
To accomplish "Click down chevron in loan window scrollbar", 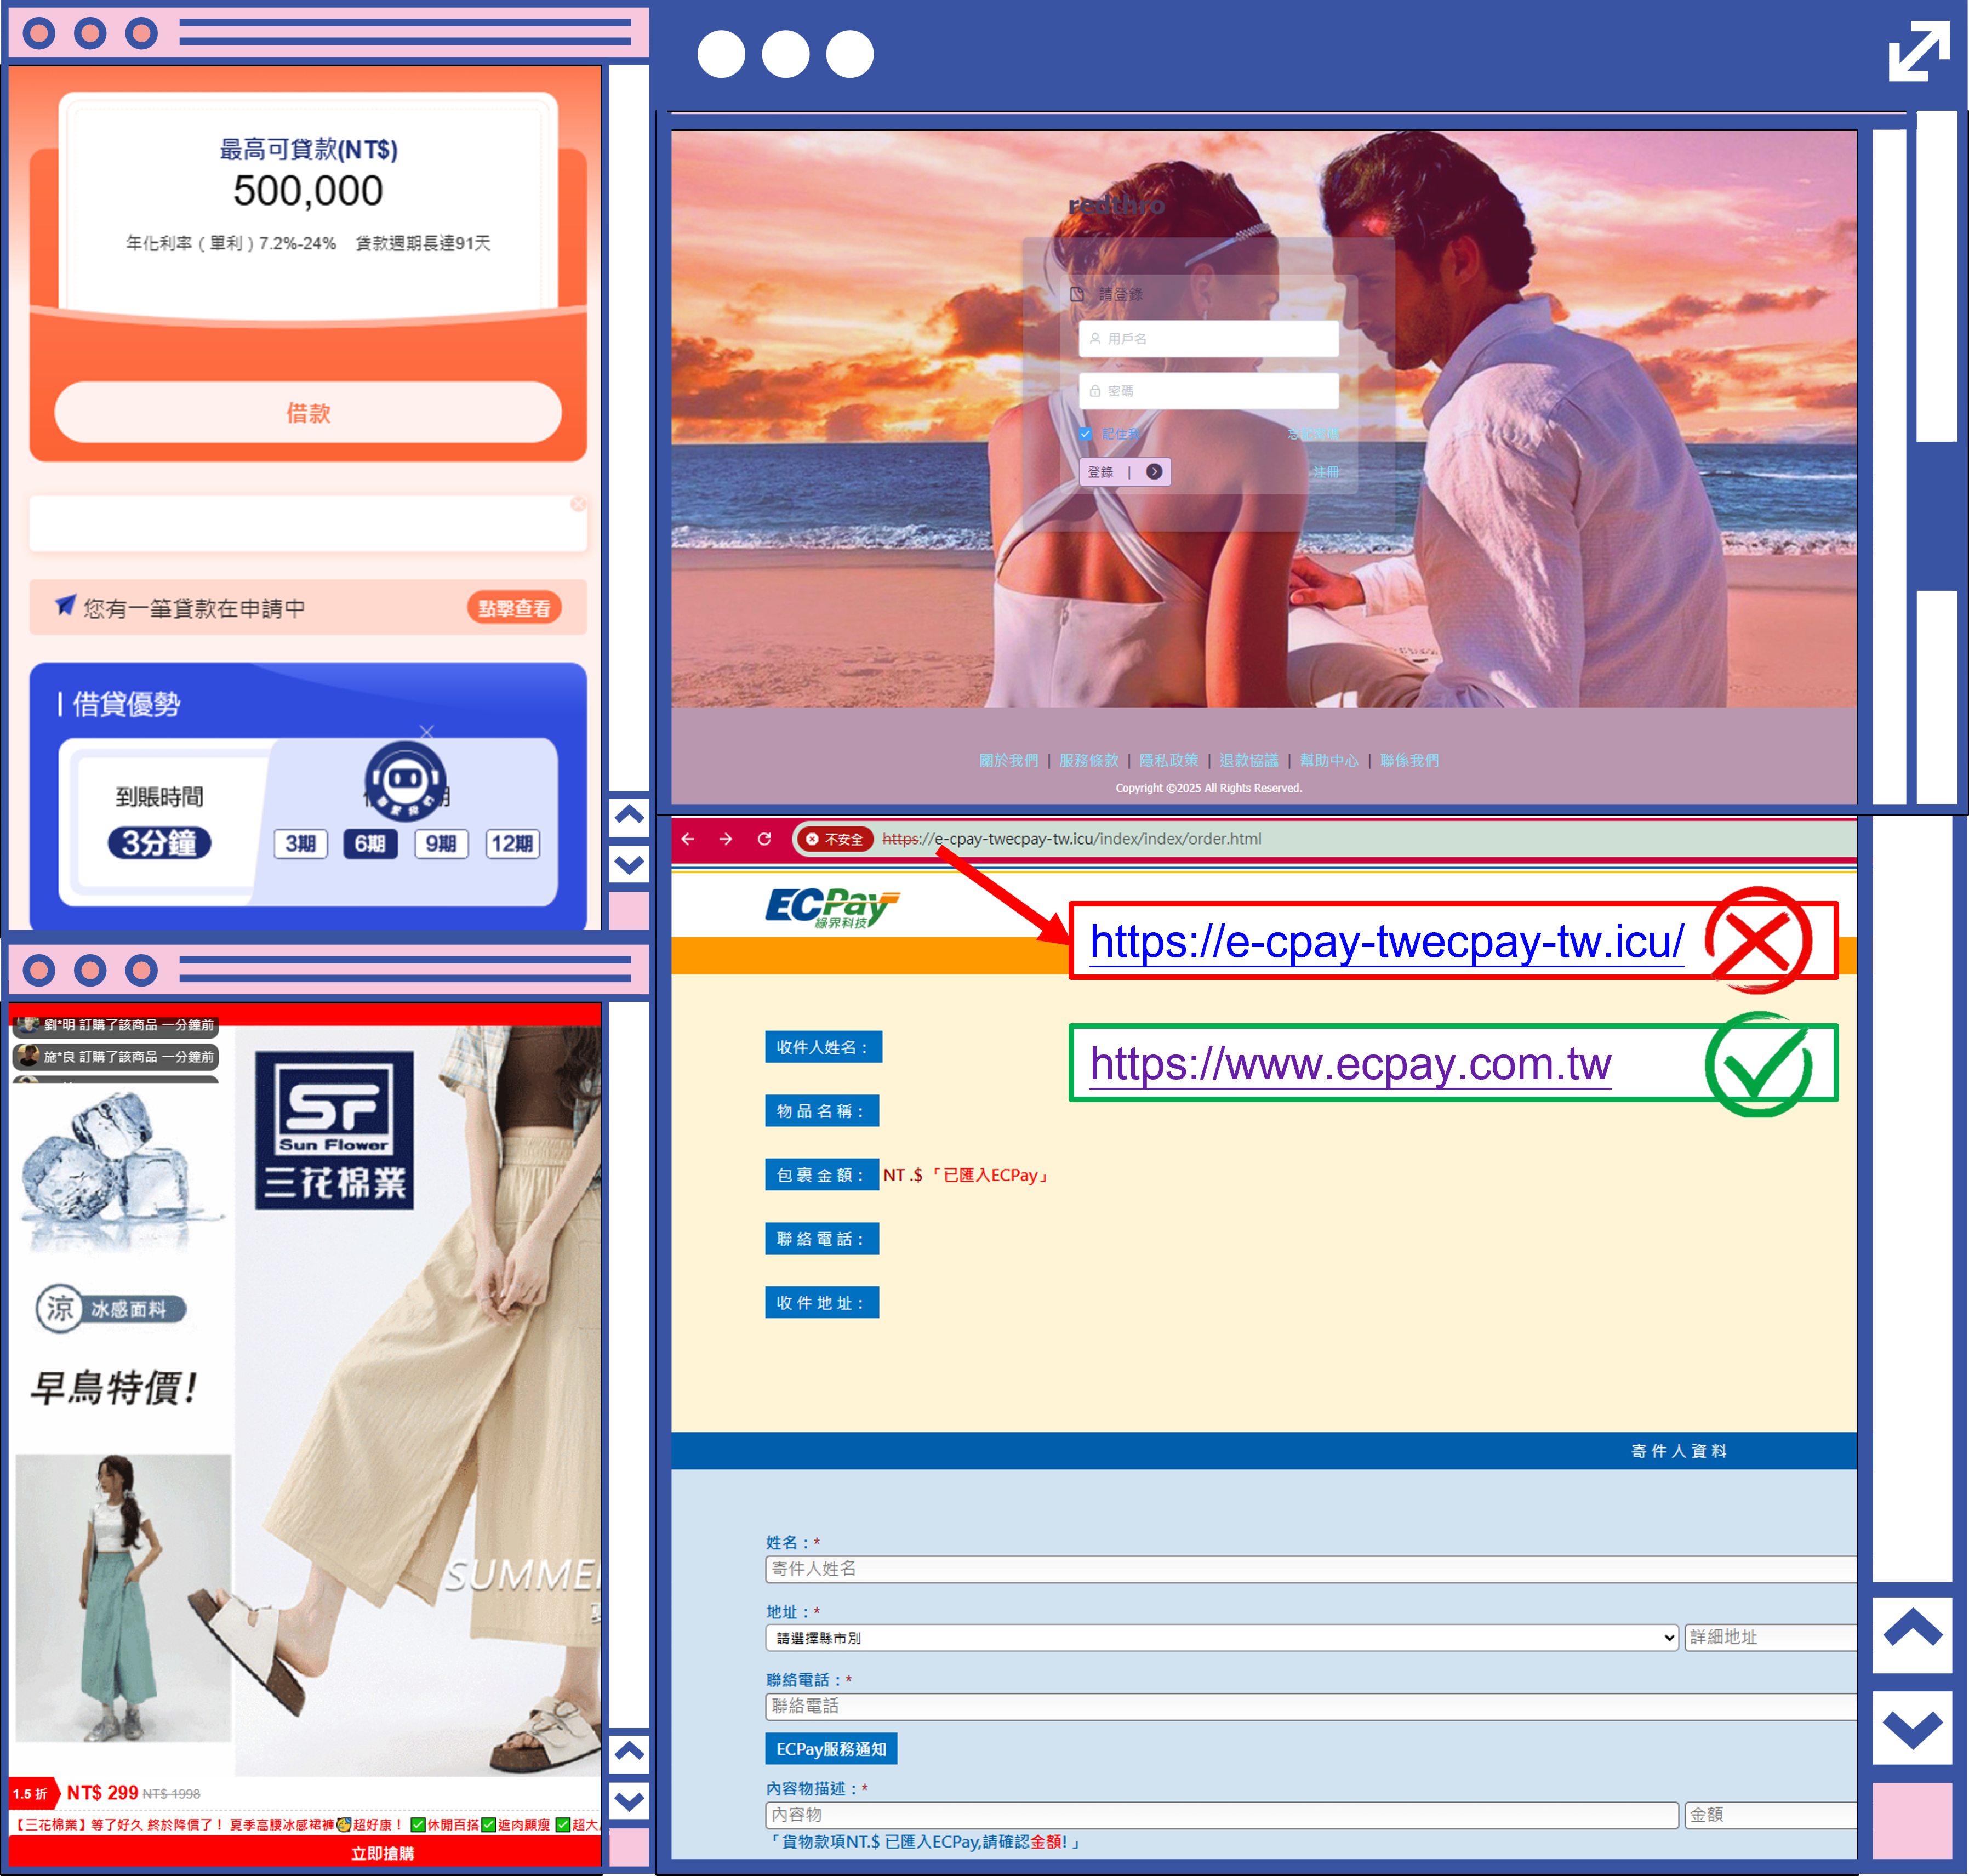I will (x=629, y=865).
